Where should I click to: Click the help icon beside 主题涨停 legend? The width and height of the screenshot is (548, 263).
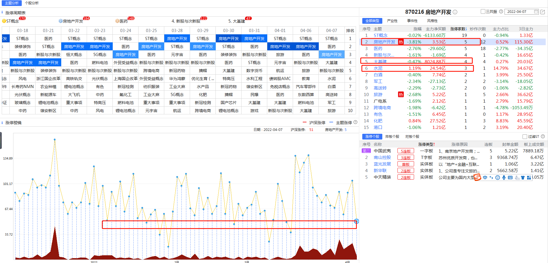(355, 122)
